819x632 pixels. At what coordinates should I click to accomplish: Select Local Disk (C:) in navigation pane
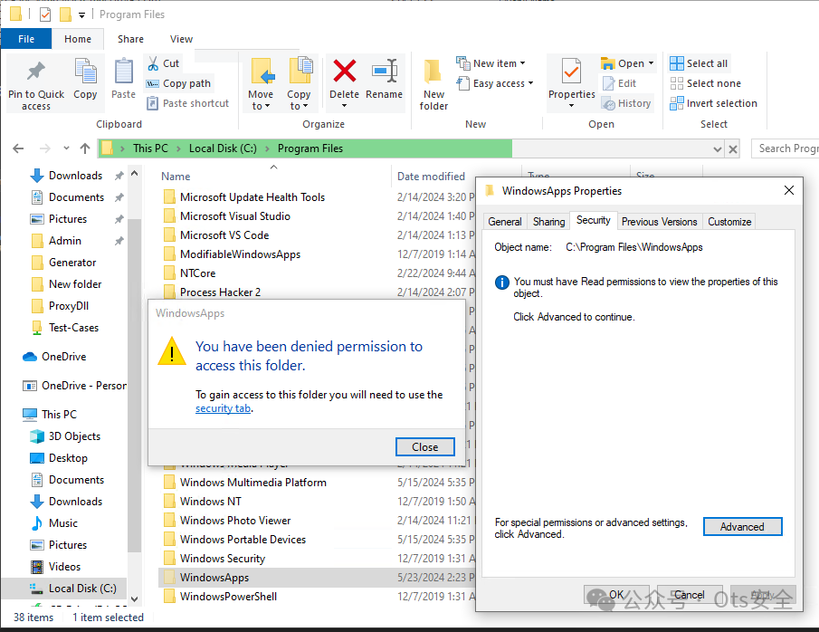82,589
